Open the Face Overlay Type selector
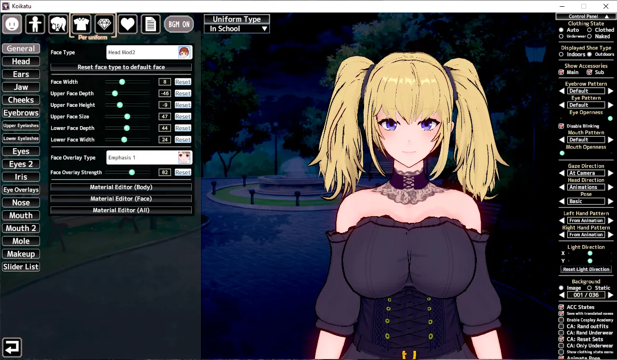The image size is (617, 360). (x=149, y=157)
